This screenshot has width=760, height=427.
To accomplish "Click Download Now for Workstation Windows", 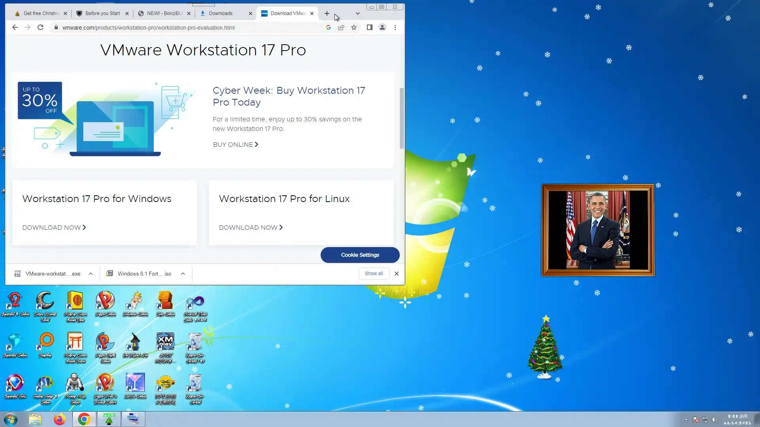I will [x=54, y=228].
